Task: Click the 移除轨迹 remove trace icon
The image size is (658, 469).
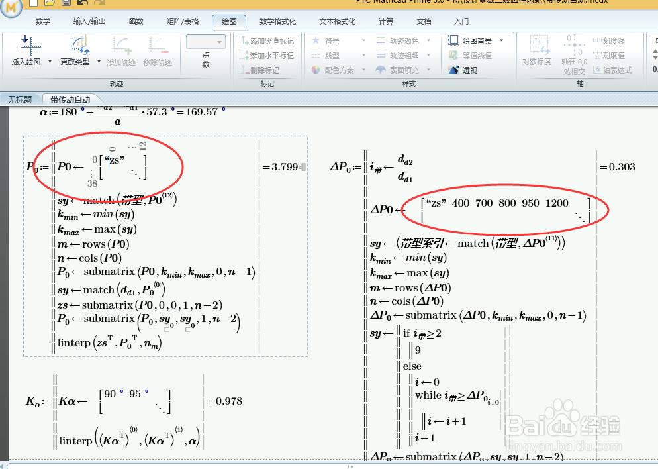Action: coord(158,45)
